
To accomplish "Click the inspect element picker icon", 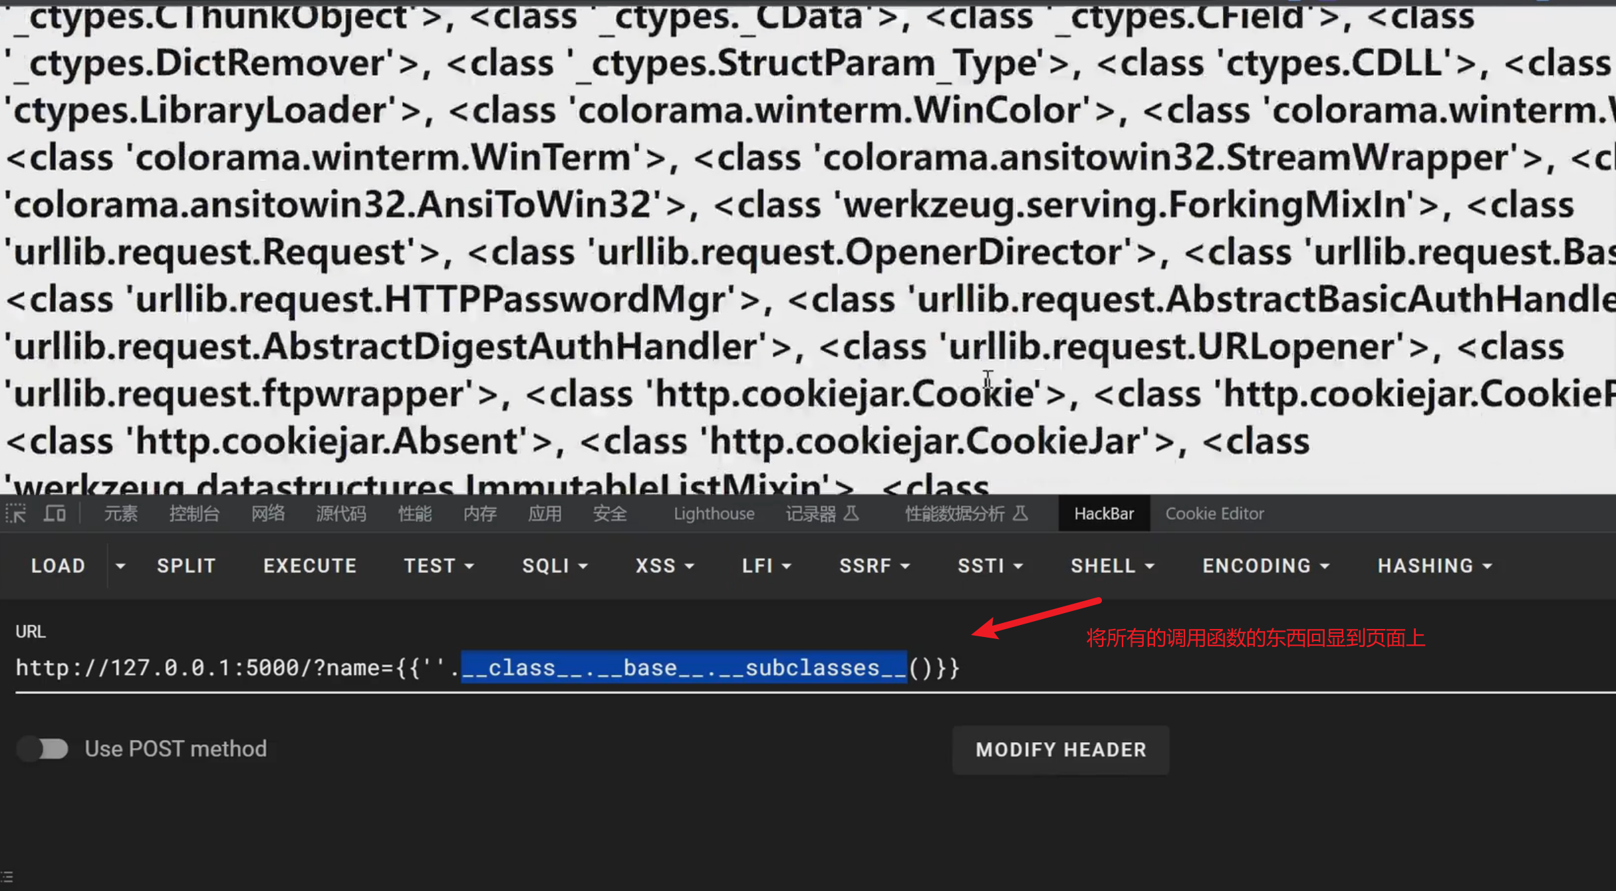I will 16,513.
